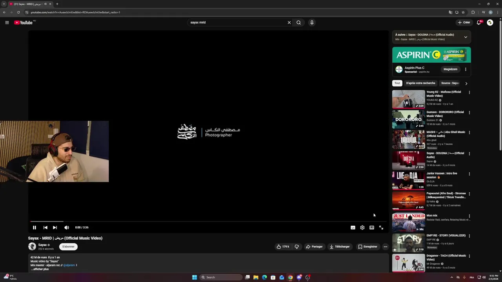The image size is (502, 282).
Task: Open the Chrome three-dot menu
Action: click(x=497, y=12)
